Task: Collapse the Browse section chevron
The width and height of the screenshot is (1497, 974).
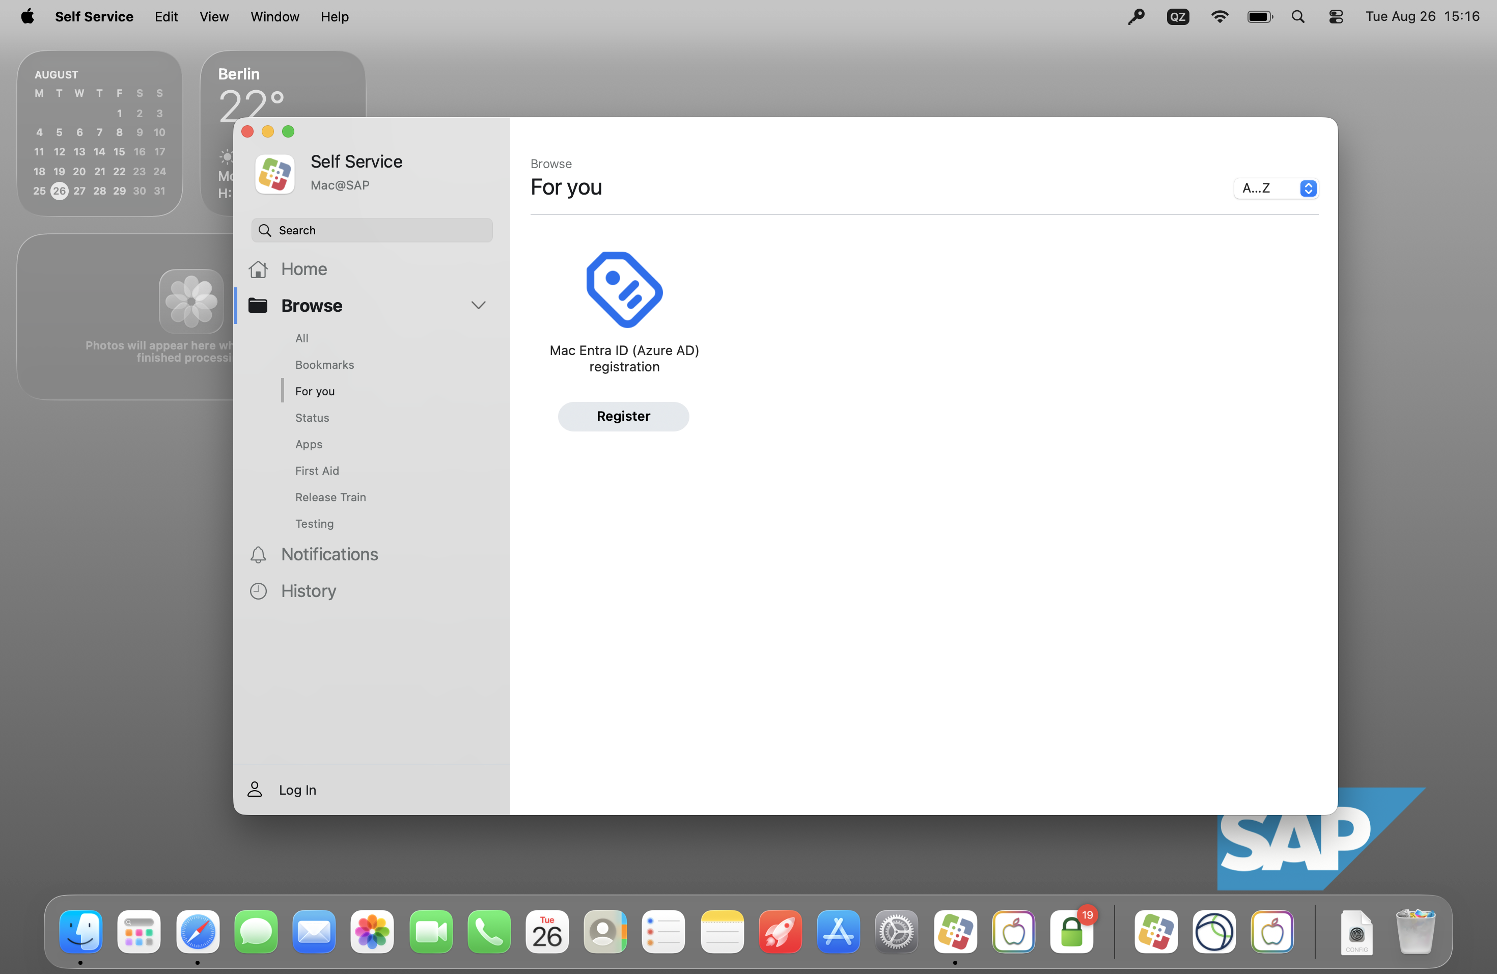Action: (x=478, y=306)
